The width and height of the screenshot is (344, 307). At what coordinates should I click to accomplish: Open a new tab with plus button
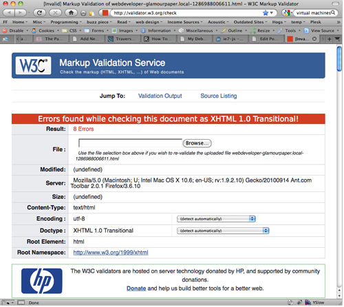coord(330,39)
